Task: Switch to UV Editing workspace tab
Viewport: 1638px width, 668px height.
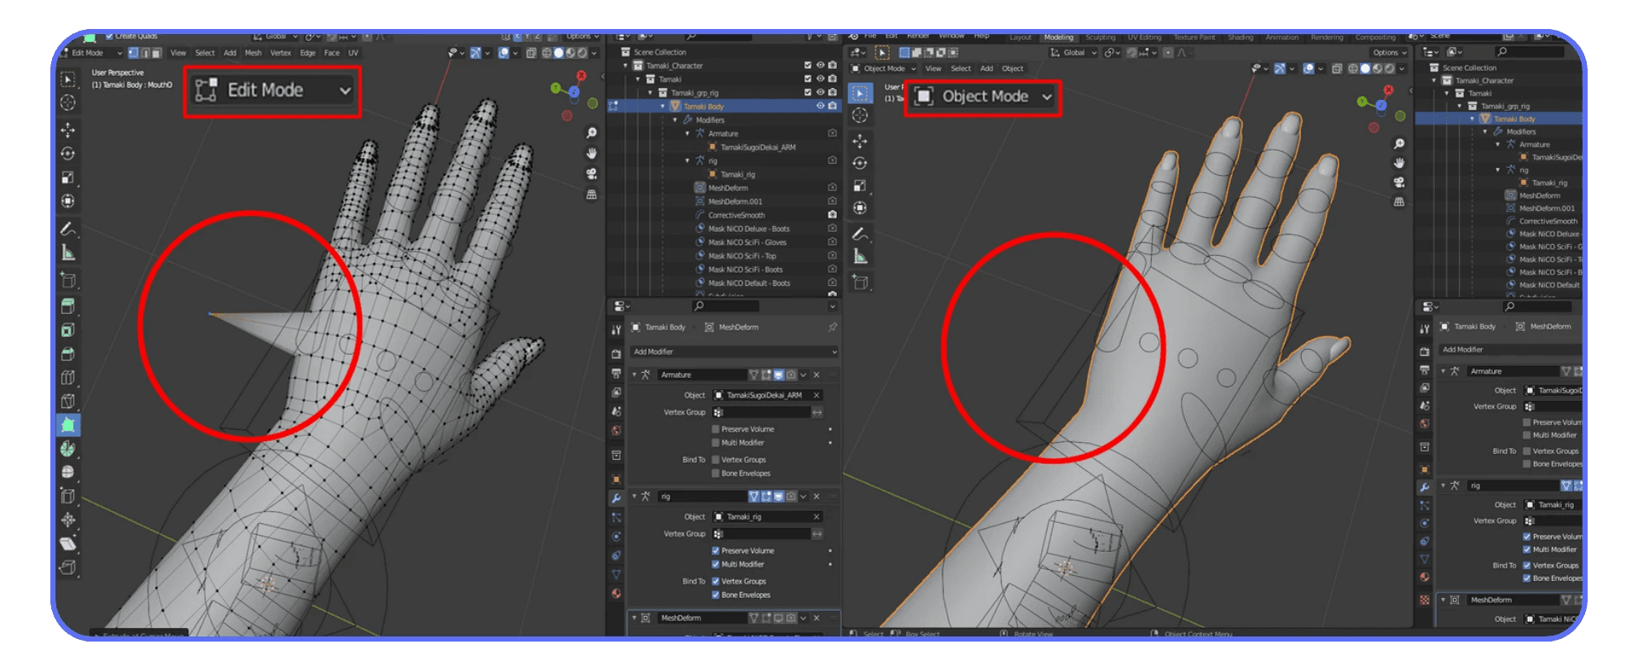Action: (1144, 38)
